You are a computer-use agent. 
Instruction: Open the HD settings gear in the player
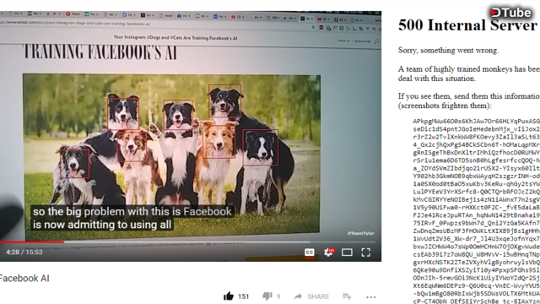point(328,252)
